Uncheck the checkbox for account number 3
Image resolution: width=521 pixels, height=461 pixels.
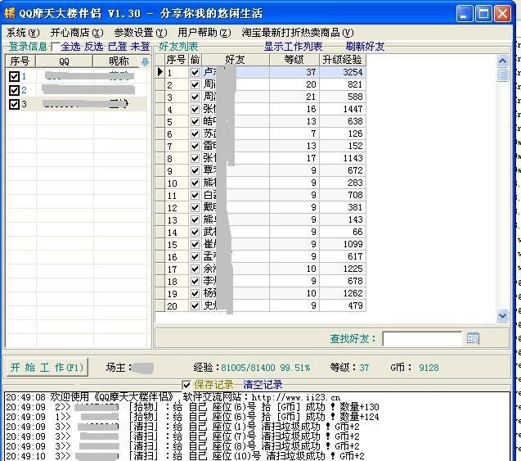14,104
